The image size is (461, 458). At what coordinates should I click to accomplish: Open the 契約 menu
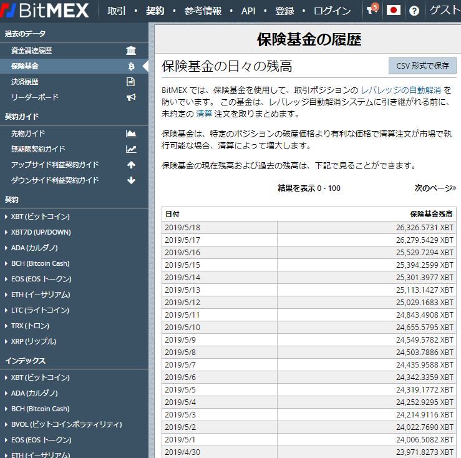(155, 11)
